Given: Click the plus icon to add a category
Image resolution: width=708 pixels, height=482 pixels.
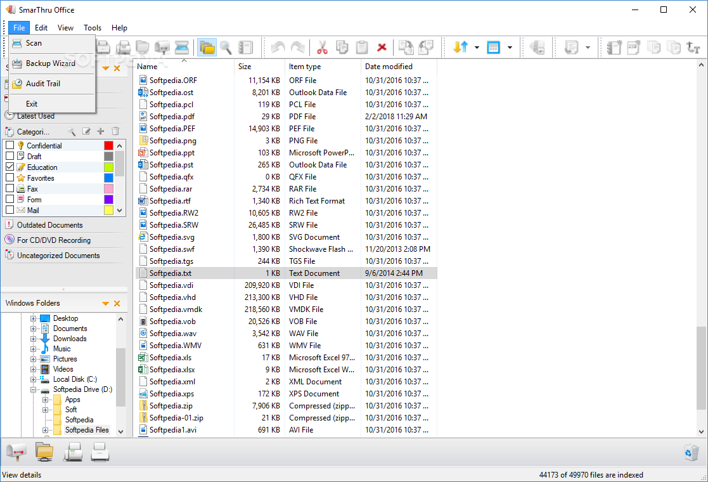Looking at the screenshot, I should click(101, 131).
